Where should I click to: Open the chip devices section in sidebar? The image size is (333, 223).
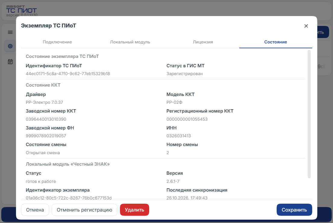pyautogui.click(x=10, y=46)
